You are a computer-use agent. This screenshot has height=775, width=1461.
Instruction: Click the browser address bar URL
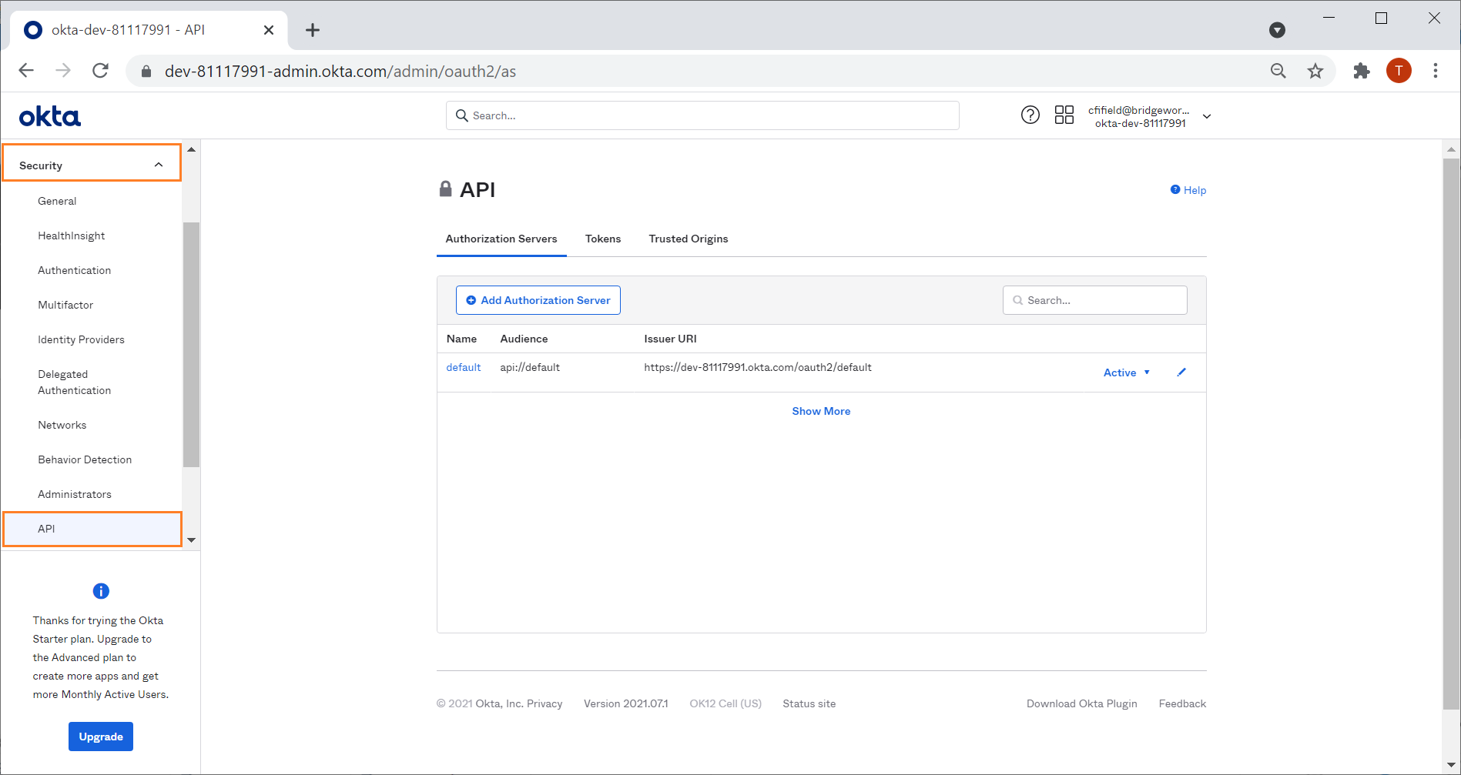click(x=340, y=72)
